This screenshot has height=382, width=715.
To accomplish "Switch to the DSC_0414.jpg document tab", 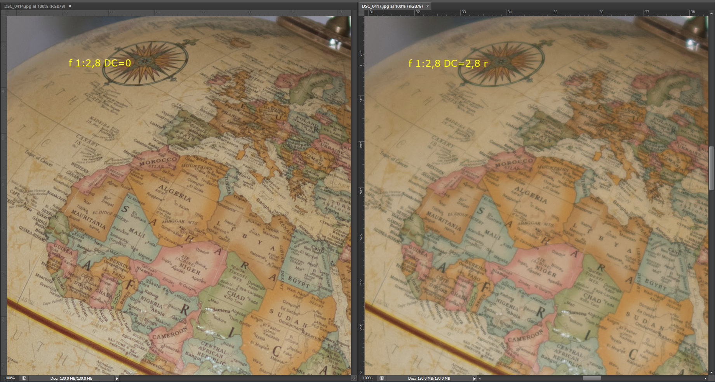I will coord(34,6).
